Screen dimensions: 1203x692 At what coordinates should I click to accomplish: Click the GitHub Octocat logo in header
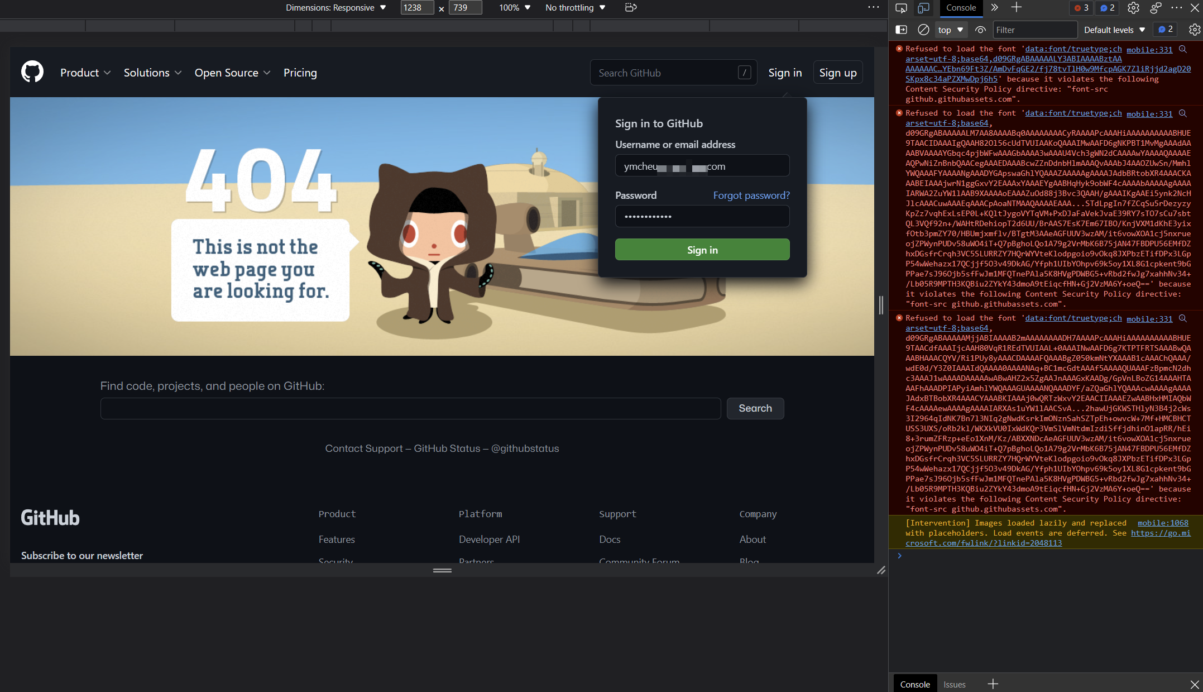(32, 72)
